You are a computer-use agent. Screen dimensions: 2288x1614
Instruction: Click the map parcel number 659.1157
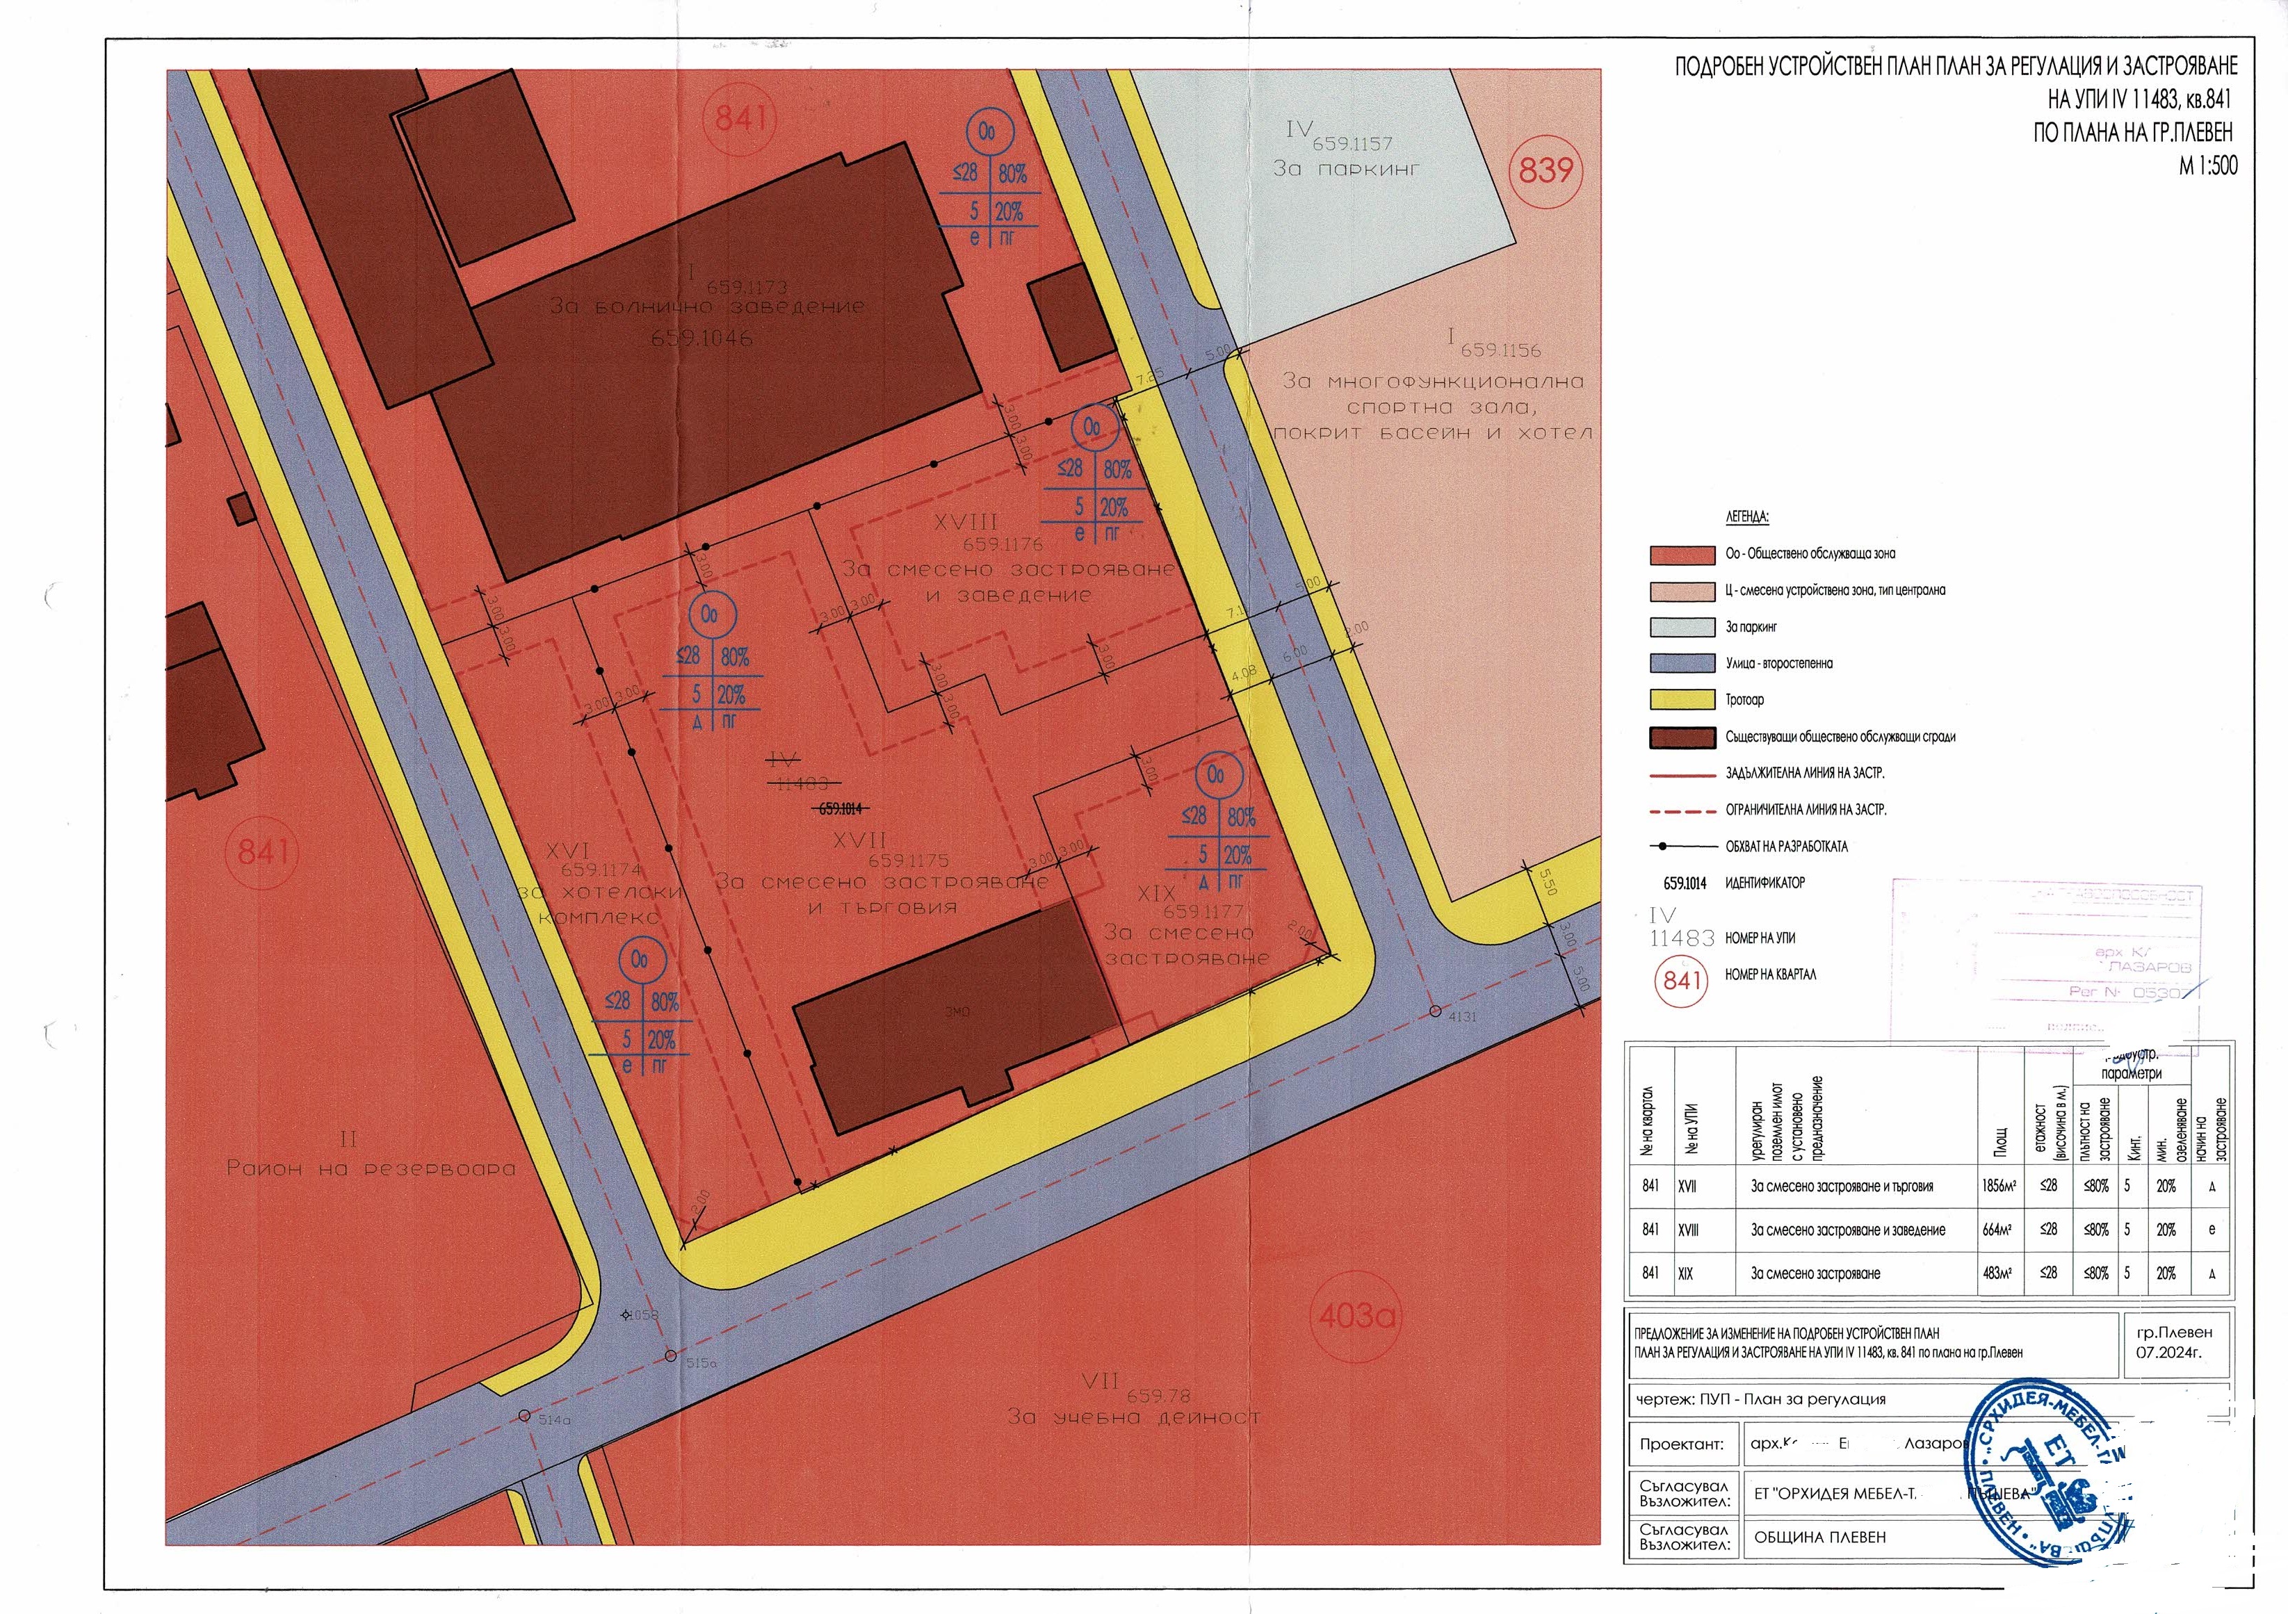pos(1352,143)
